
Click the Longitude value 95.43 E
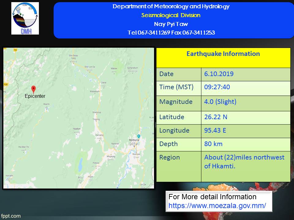coord(215,130)
